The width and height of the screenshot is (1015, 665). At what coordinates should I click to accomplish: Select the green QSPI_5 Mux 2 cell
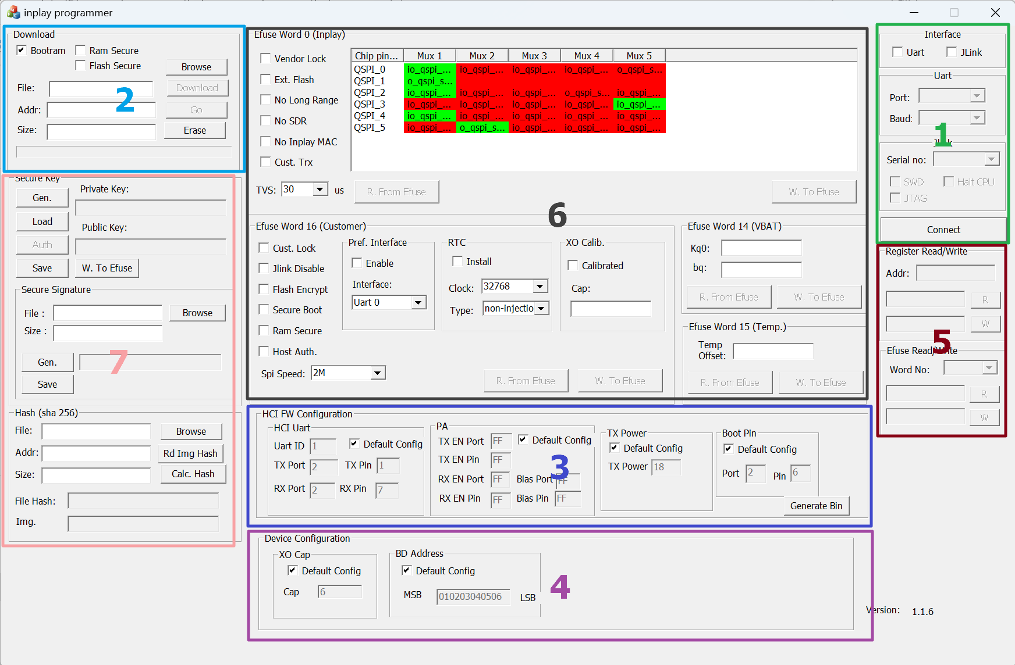[x=482, y=127]
